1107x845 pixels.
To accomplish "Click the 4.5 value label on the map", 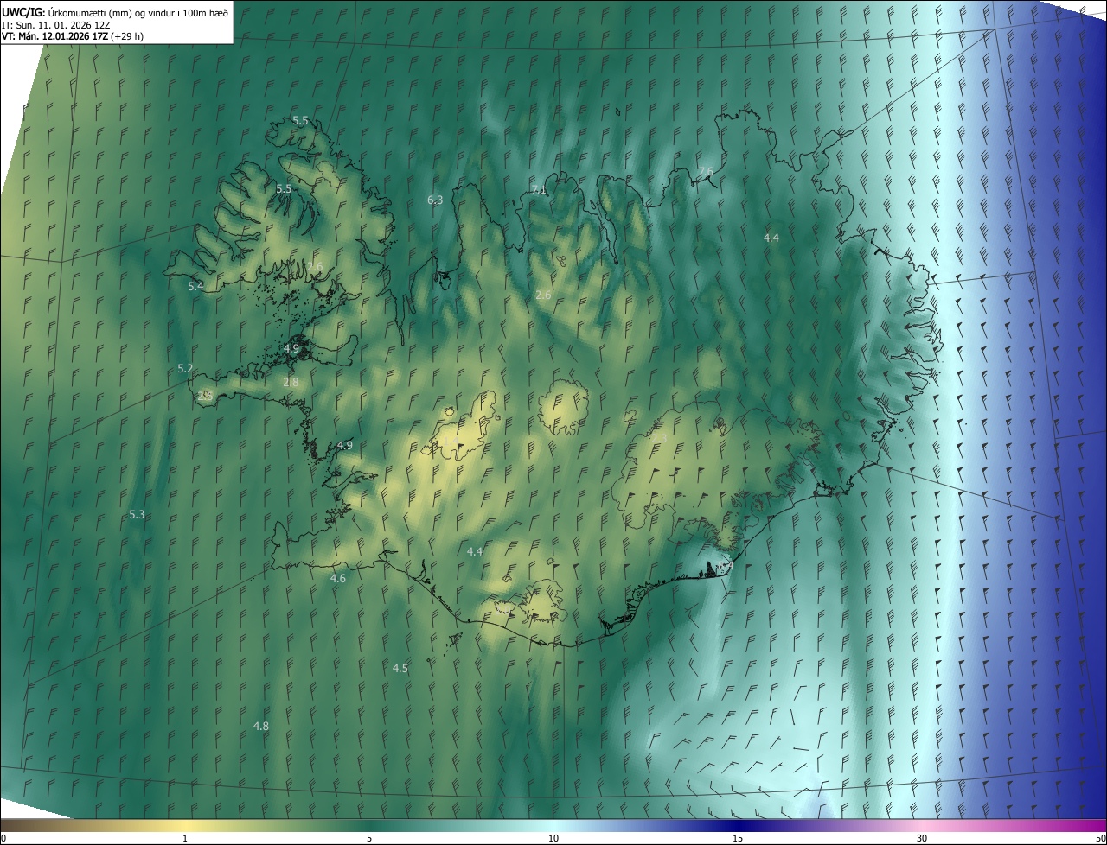I will tap(400, 668).
